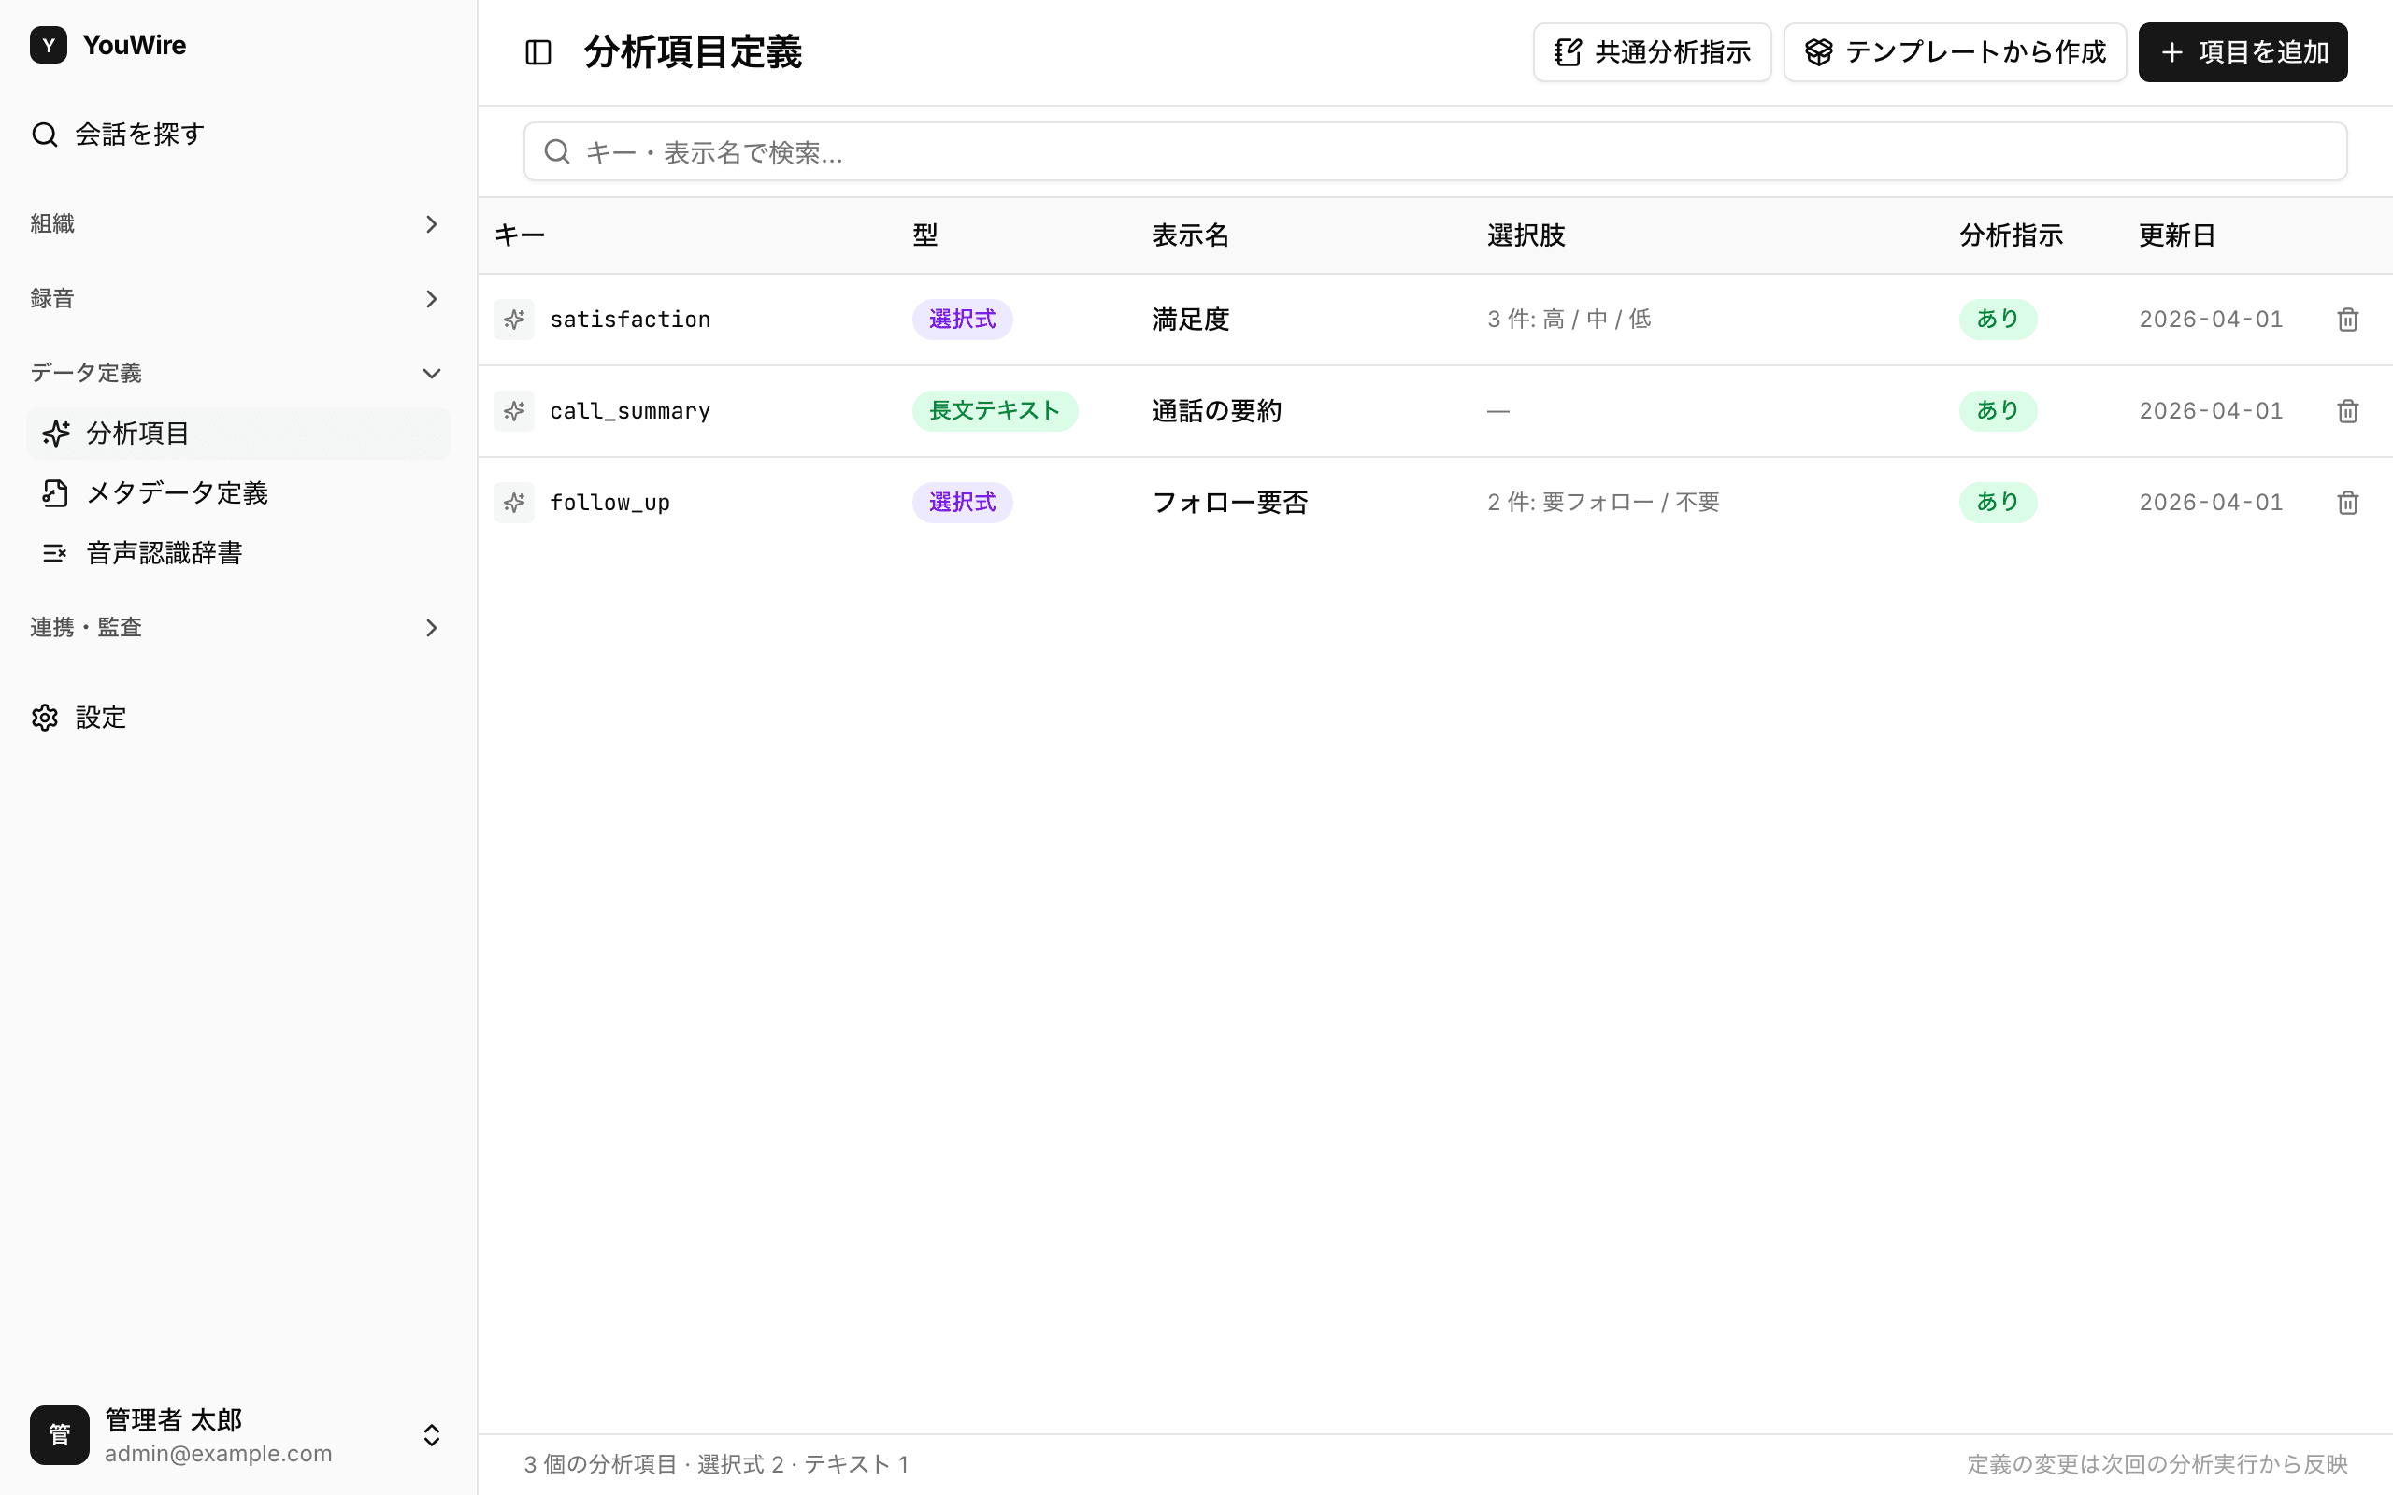Click the sparkle icon in follow_up row

(514, 503)
